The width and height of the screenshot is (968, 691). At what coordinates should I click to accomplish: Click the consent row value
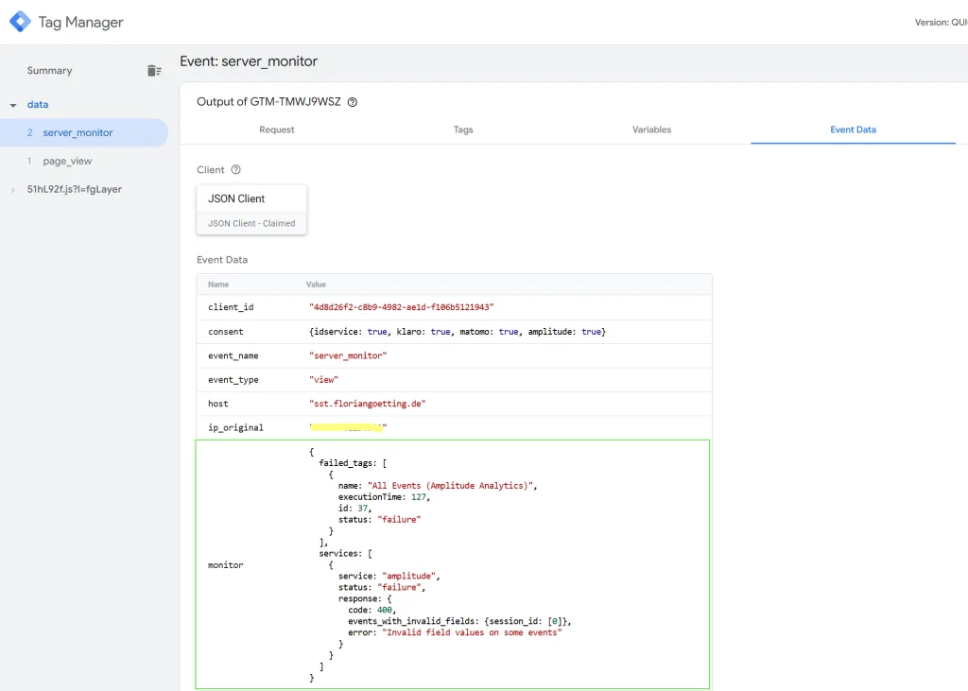(458, 332)
